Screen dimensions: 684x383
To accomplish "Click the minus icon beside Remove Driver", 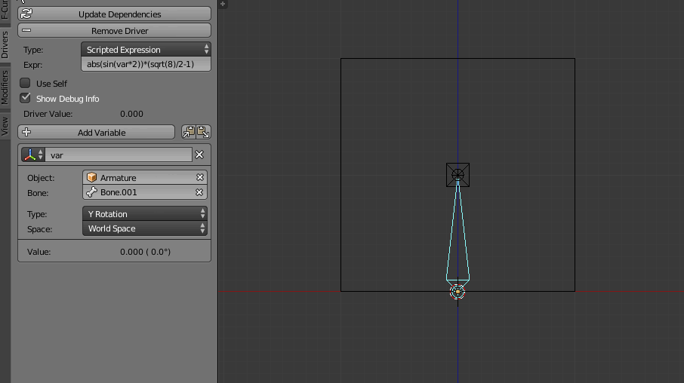I will coord(26,30).
